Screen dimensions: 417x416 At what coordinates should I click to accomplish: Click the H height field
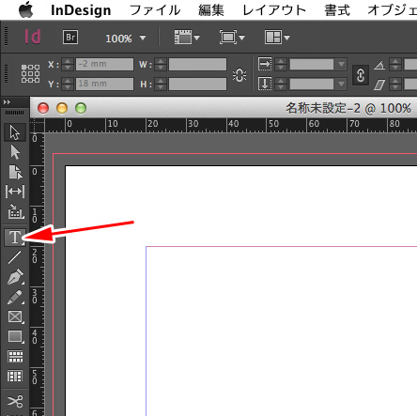pos(197,84)
